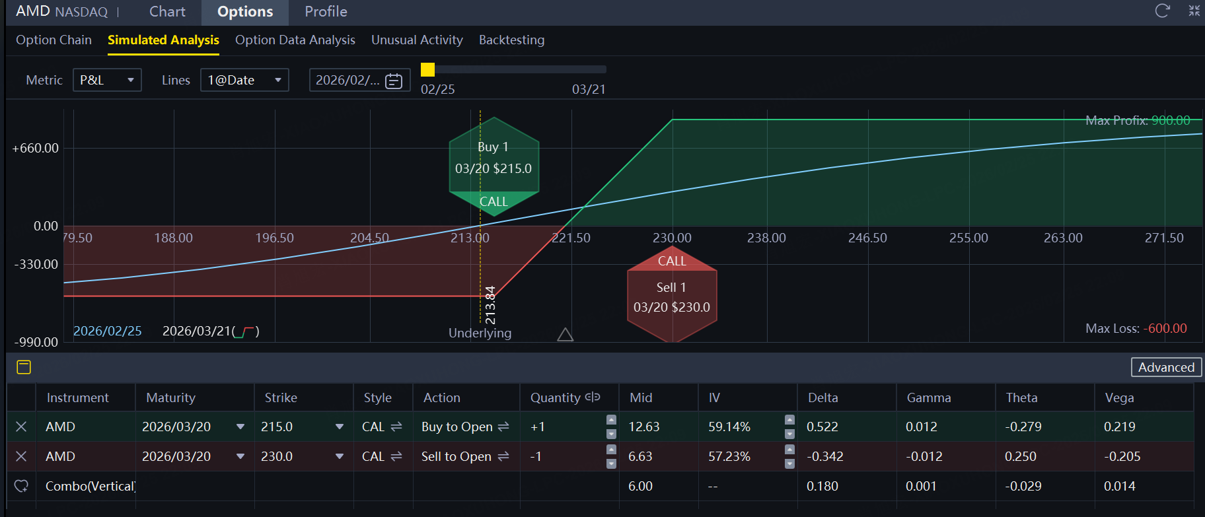
Task: Click the Combo(Vertical) favorite heart icon
Action: [21, 486]
